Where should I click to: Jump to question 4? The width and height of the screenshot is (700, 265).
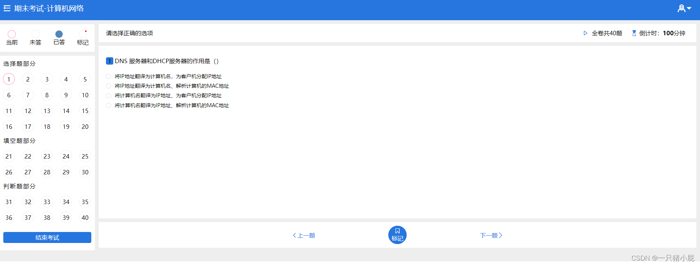click(x=66, y=79)
